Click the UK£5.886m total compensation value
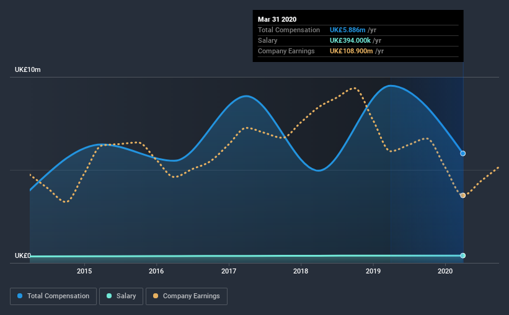 (x=347, y=30)
